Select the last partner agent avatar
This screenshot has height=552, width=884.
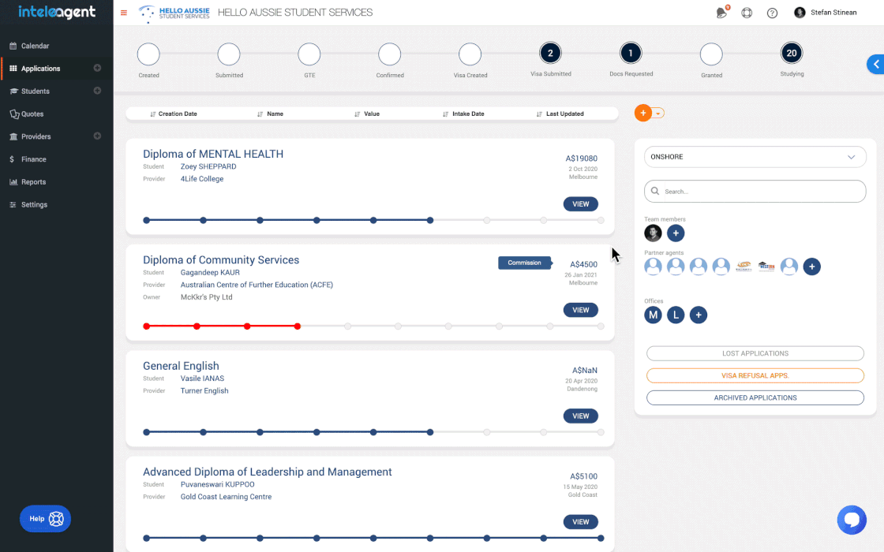[788, 267]
